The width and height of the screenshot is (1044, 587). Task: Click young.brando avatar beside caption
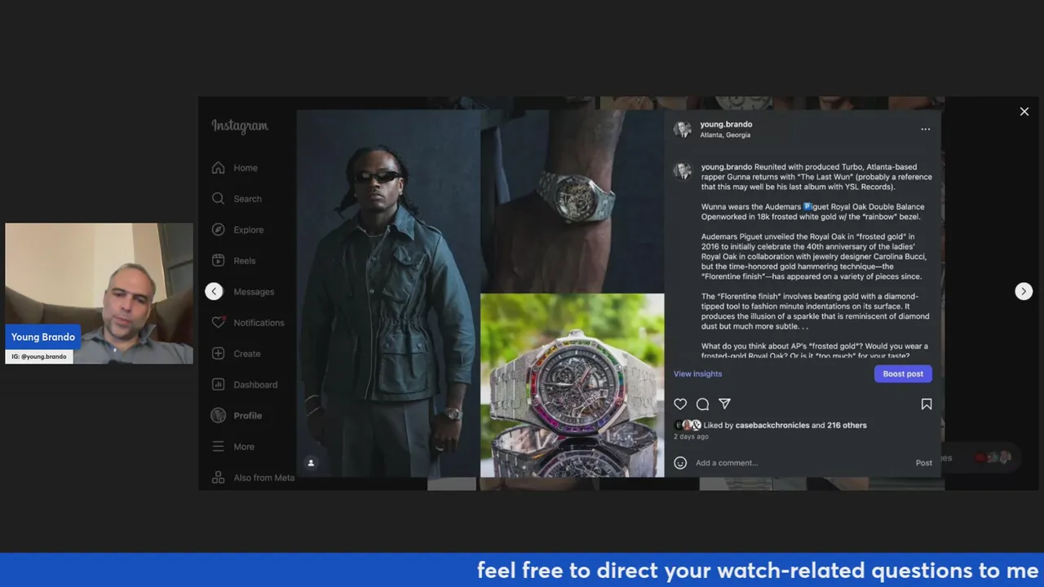point(683,170)
